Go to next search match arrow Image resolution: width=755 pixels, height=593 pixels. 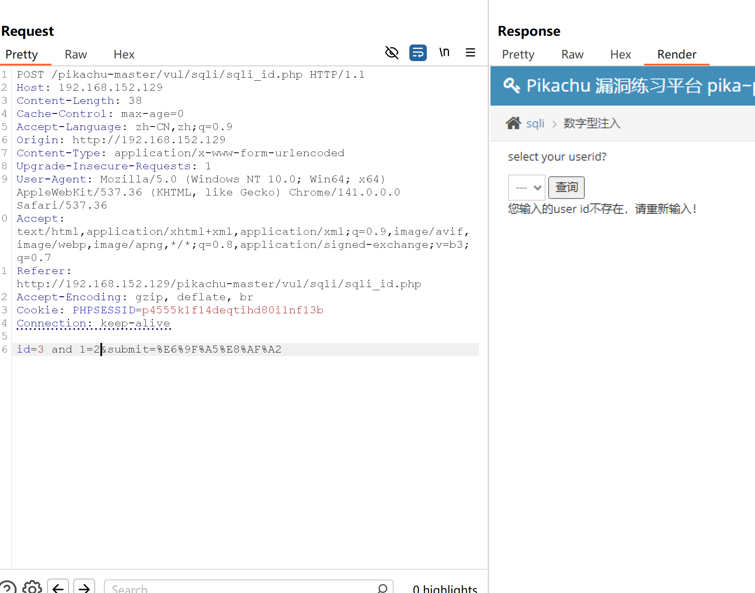tap(84, 587)
